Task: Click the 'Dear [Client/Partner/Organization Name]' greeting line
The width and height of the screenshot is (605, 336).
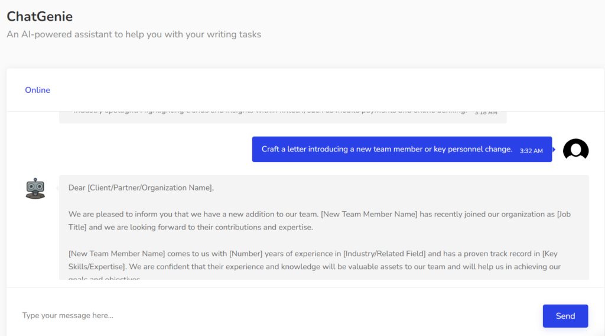Action: click(x=141, y=188)
